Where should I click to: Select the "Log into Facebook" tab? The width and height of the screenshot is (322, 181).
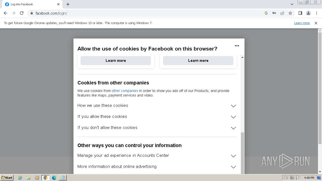(x=30, y=4)
